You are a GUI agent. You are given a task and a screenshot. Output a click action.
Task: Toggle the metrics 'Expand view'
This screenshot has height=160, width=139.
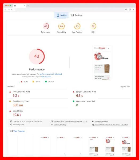(125, 87)
